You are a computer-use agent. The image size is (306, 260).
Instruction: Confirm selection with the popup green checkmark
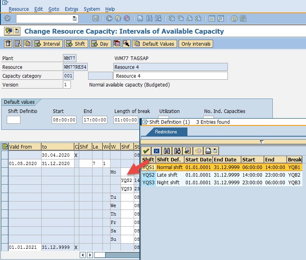point(146,151)
